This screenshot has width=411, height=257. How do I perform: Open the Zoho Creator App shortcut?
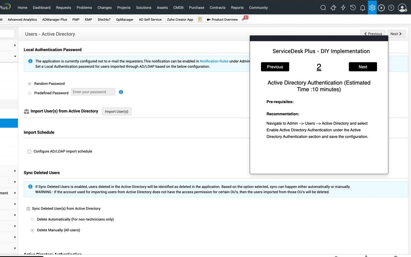180,20
